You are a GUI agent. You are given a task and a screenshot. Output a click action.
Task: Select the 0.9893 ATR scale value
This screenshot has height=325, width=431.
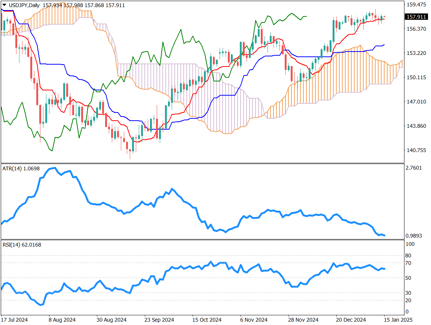(x=414, y=236)
